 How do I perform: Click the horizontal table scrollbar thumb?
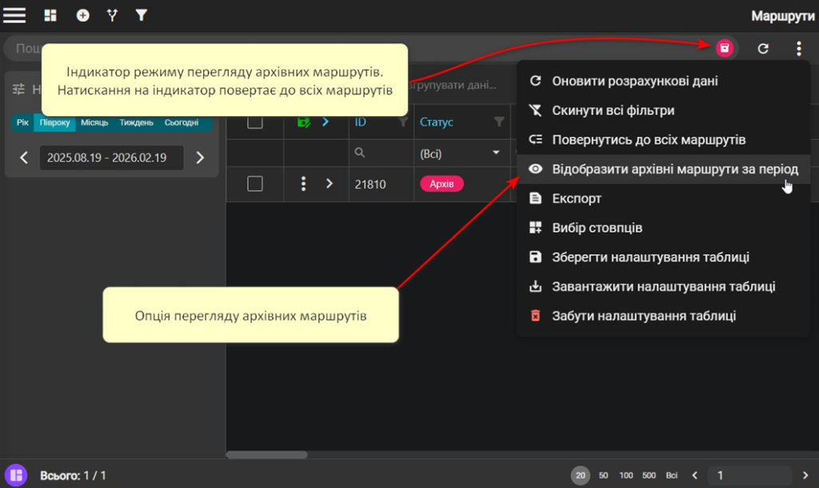click(x=267, y=454)
